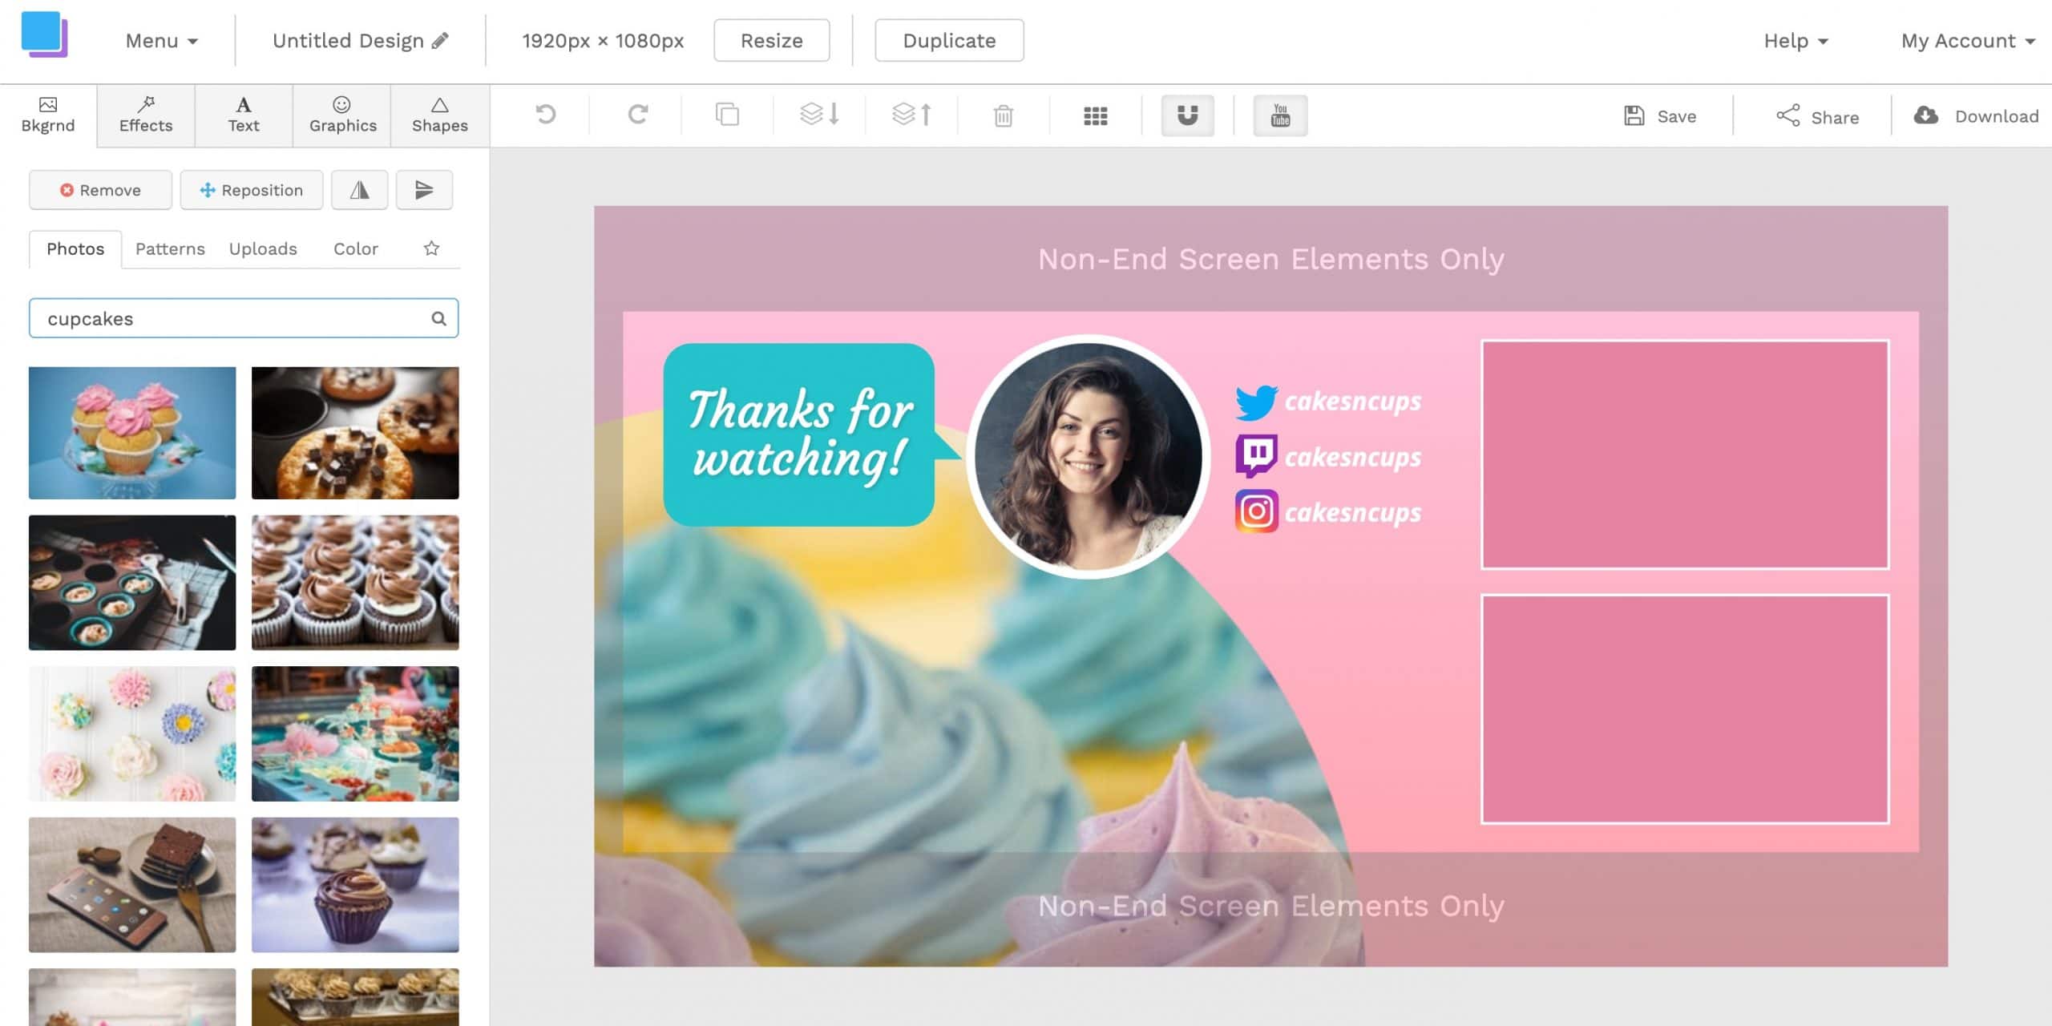Flip background vertically
The height and width of the screenshot is (1026, 2052).
(x=424, y=190)
